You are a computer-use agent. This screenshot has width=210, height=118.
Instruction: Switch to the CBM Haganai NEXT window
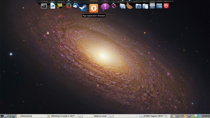[155, 116]
